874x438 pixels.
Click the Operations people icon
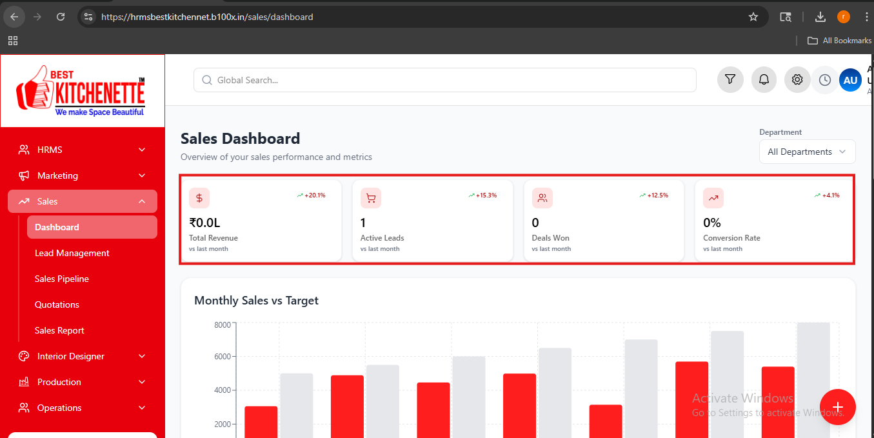coord(24,408)
